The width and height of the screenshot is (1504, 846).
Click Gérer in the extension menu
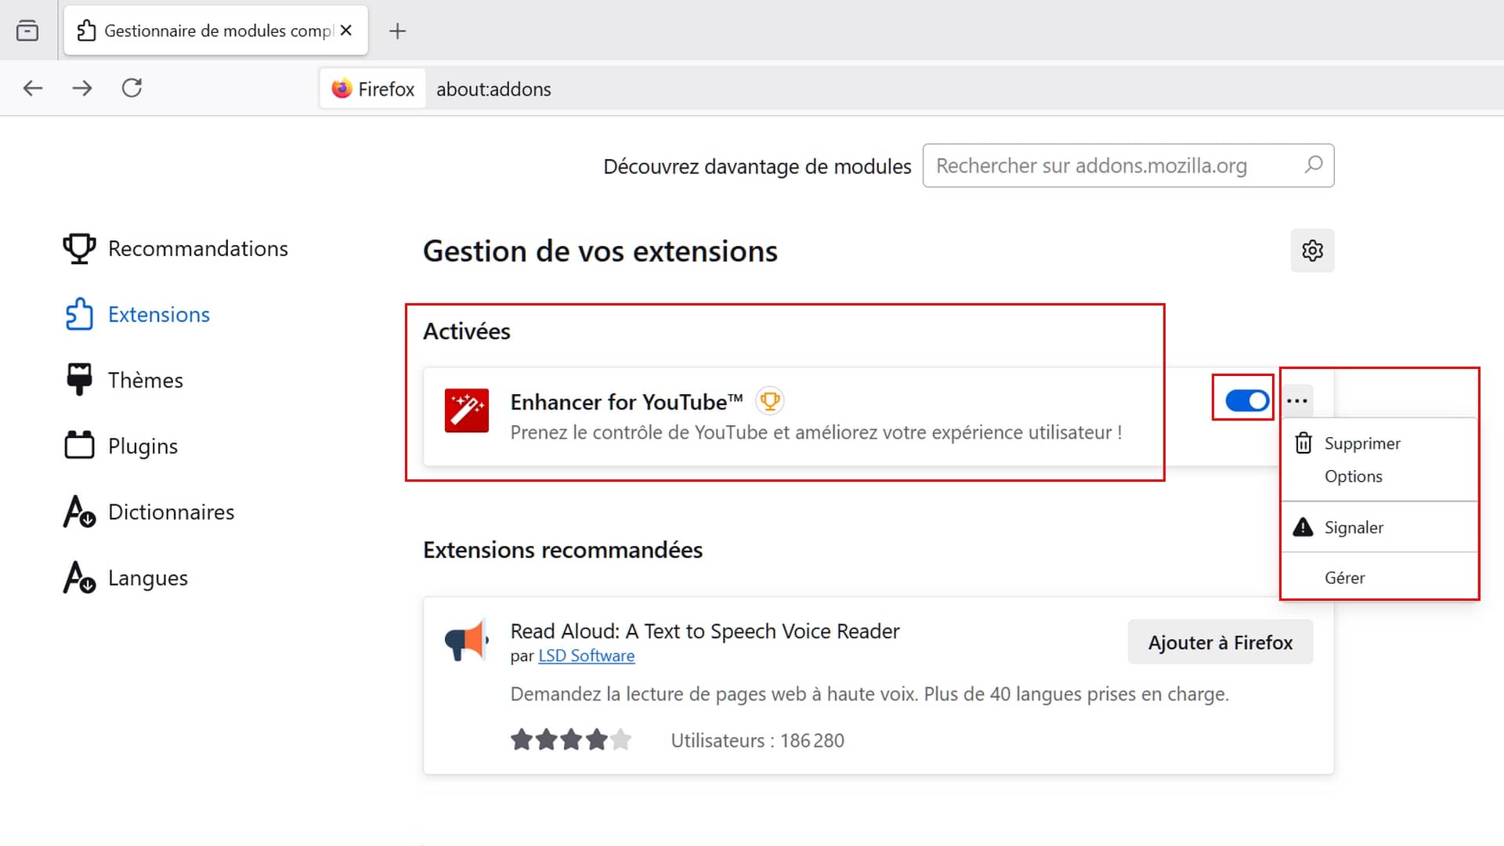[x=1344, y=578]
